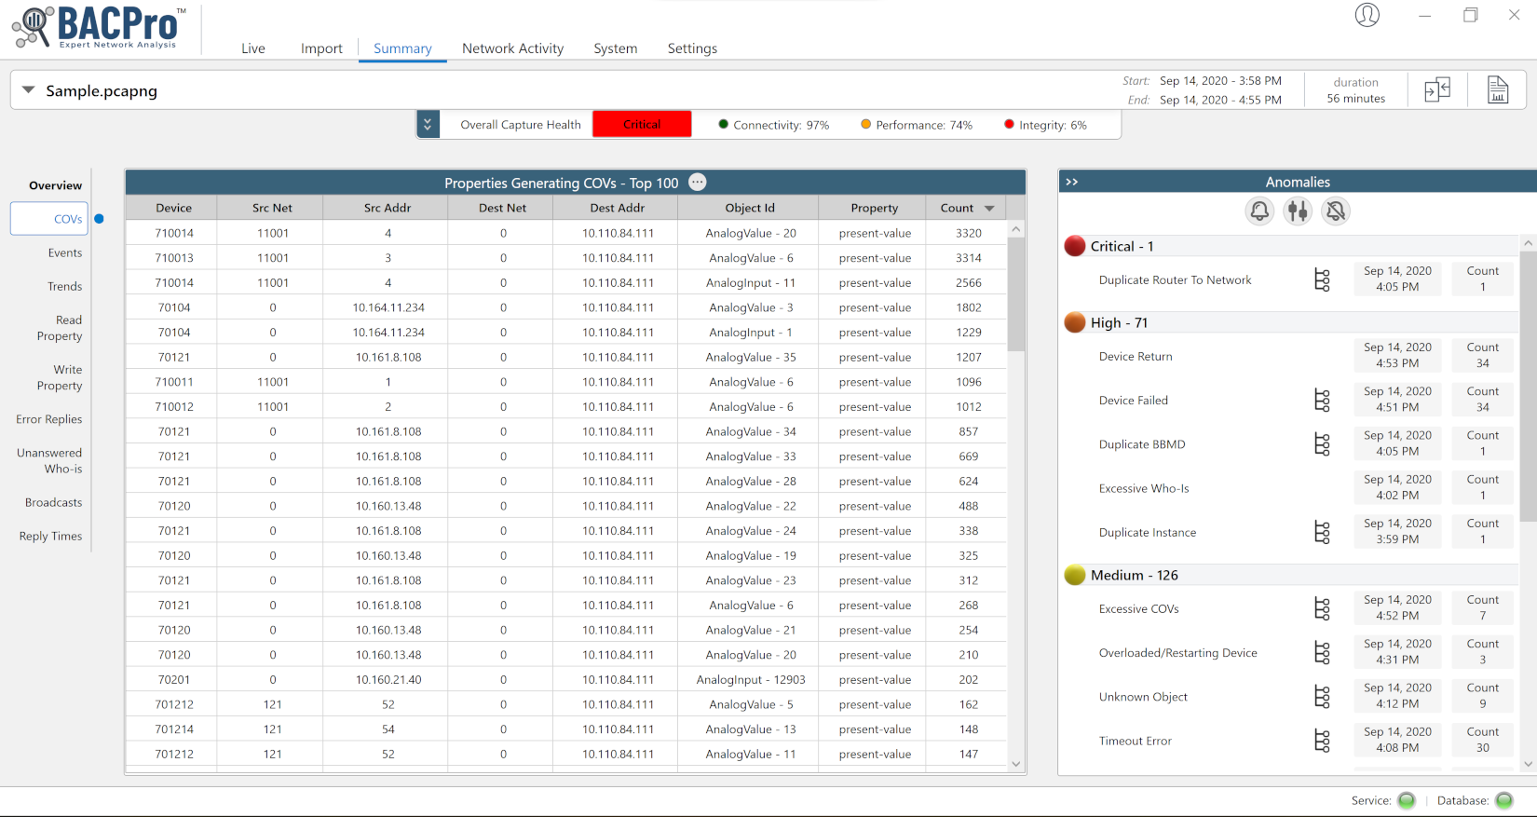
Task: Select the Excessive Who-Is anomaly
Action: pyautogui.click(x=1144, y=488)
